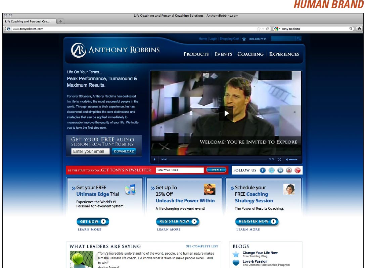Click Register Now for Unleash the Power Within
368x268 pixels.
pos(178,221)
